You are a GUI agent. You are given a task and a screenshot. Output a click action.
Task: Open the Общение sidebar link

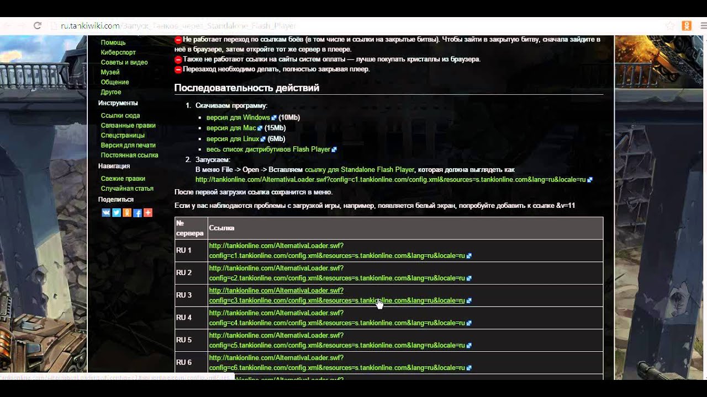(x=115, y=82)
